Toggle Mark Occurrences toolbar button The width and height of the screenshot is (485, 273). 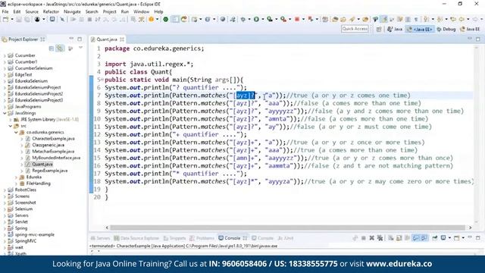pos(384,19)
